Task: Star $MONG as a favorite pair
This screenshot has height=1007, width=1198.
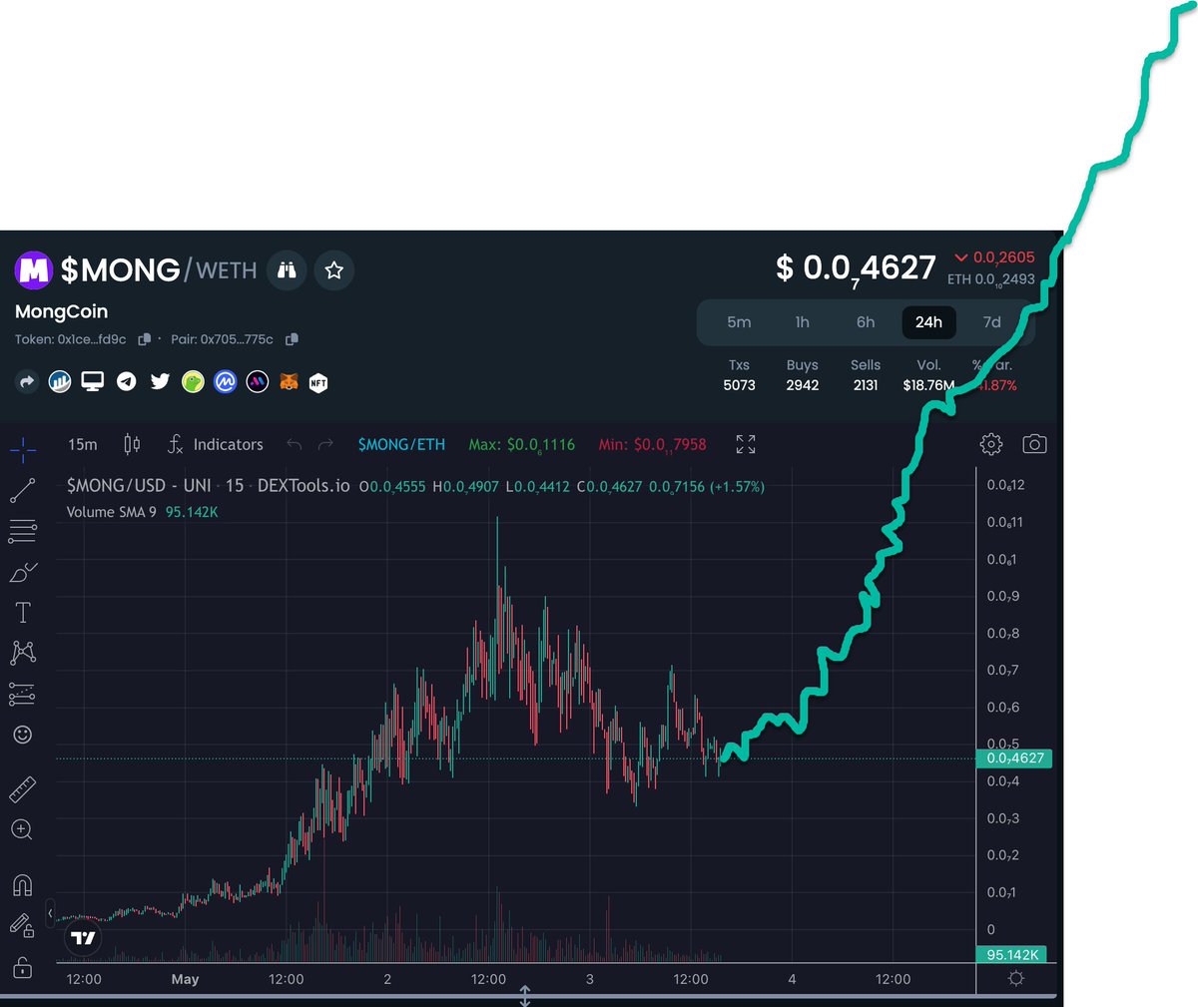Action: [333, 269]
